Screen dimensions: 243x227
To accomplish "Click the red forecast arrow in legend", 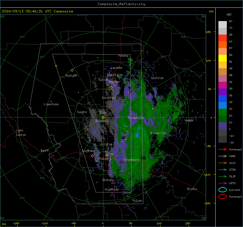I will click(x=222, y=149).
